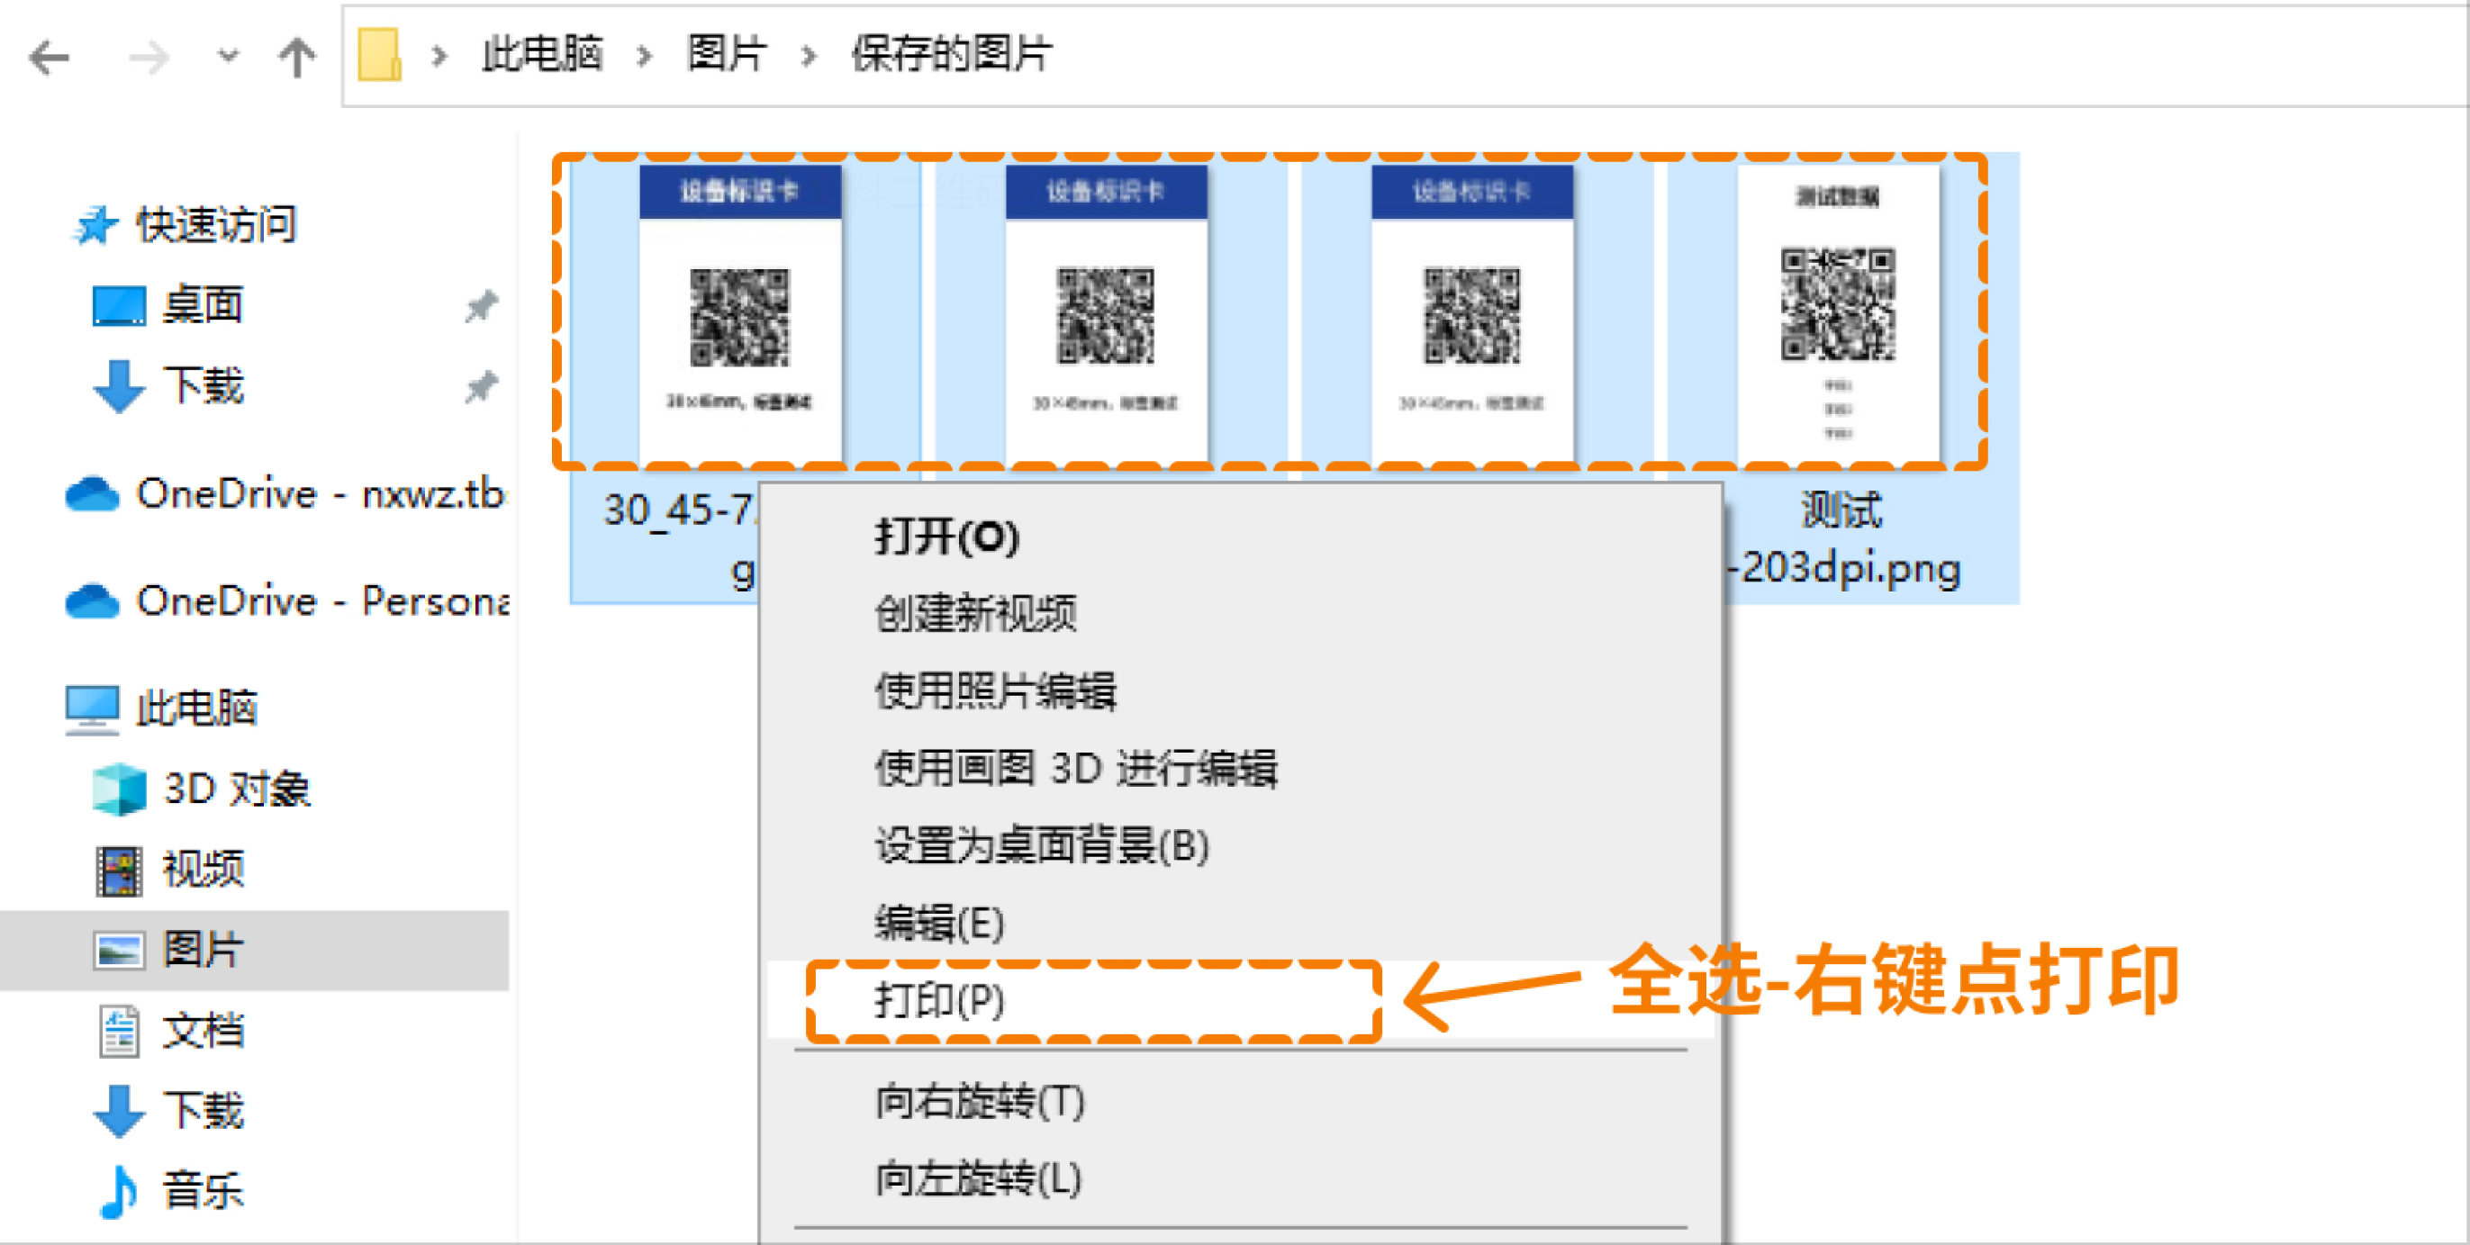Screen dimensions: 2470x1245
Task: Open pinned 下载 label under 快速访问
Action: [203, 385]
